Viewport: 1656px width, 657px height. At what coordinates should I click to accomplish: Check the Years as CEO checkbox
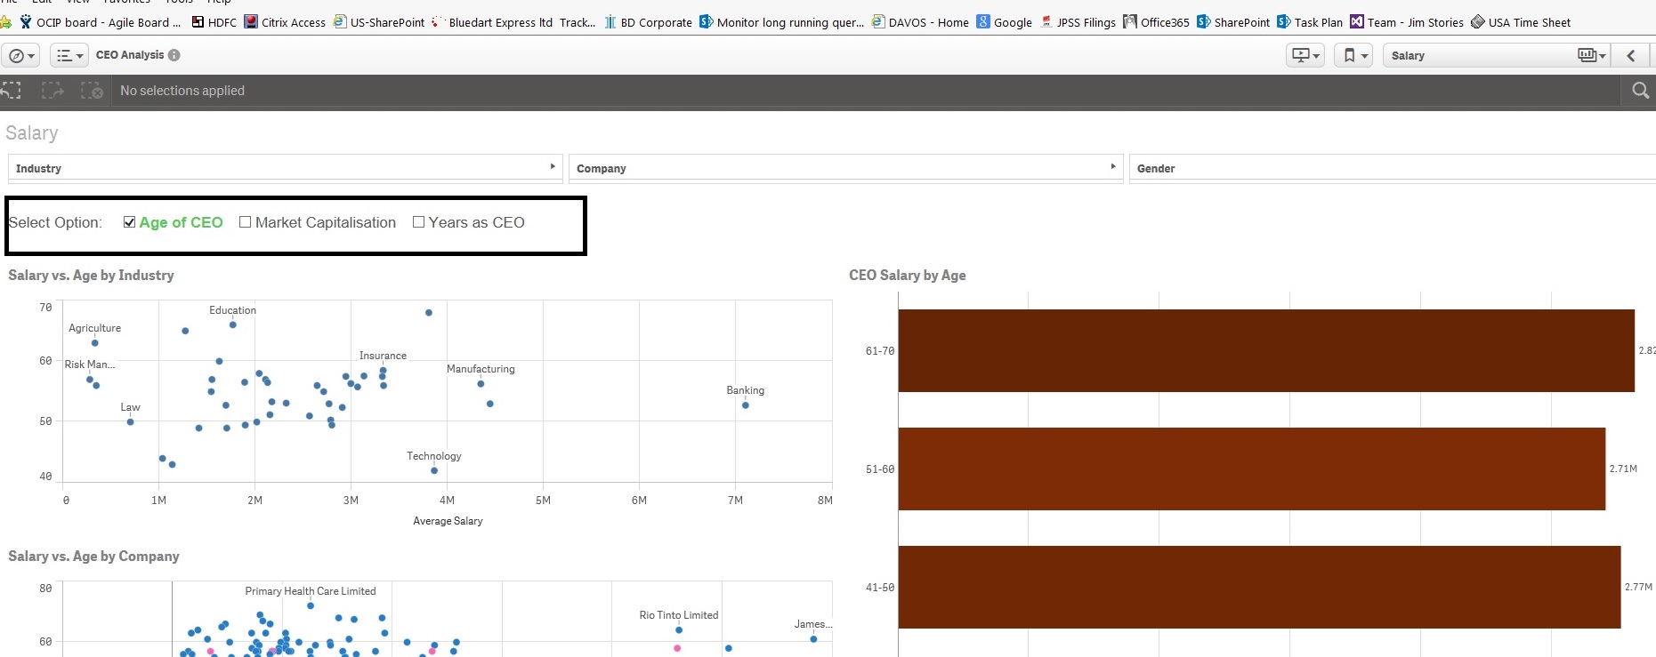418,222
